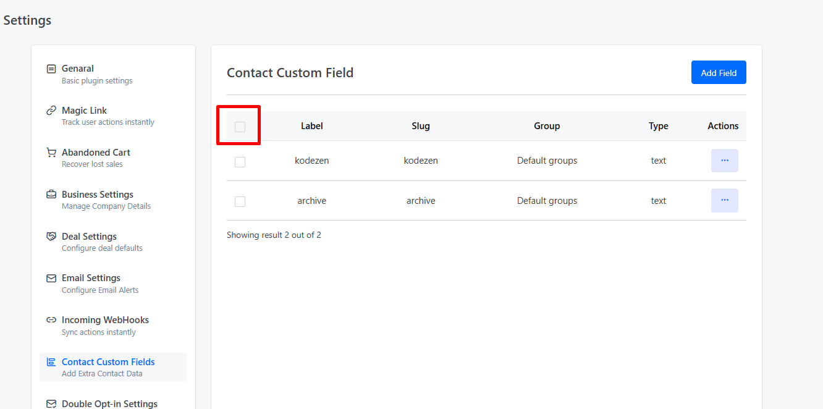Click 'Sync actions instantly' subtitle

[99, 332]
